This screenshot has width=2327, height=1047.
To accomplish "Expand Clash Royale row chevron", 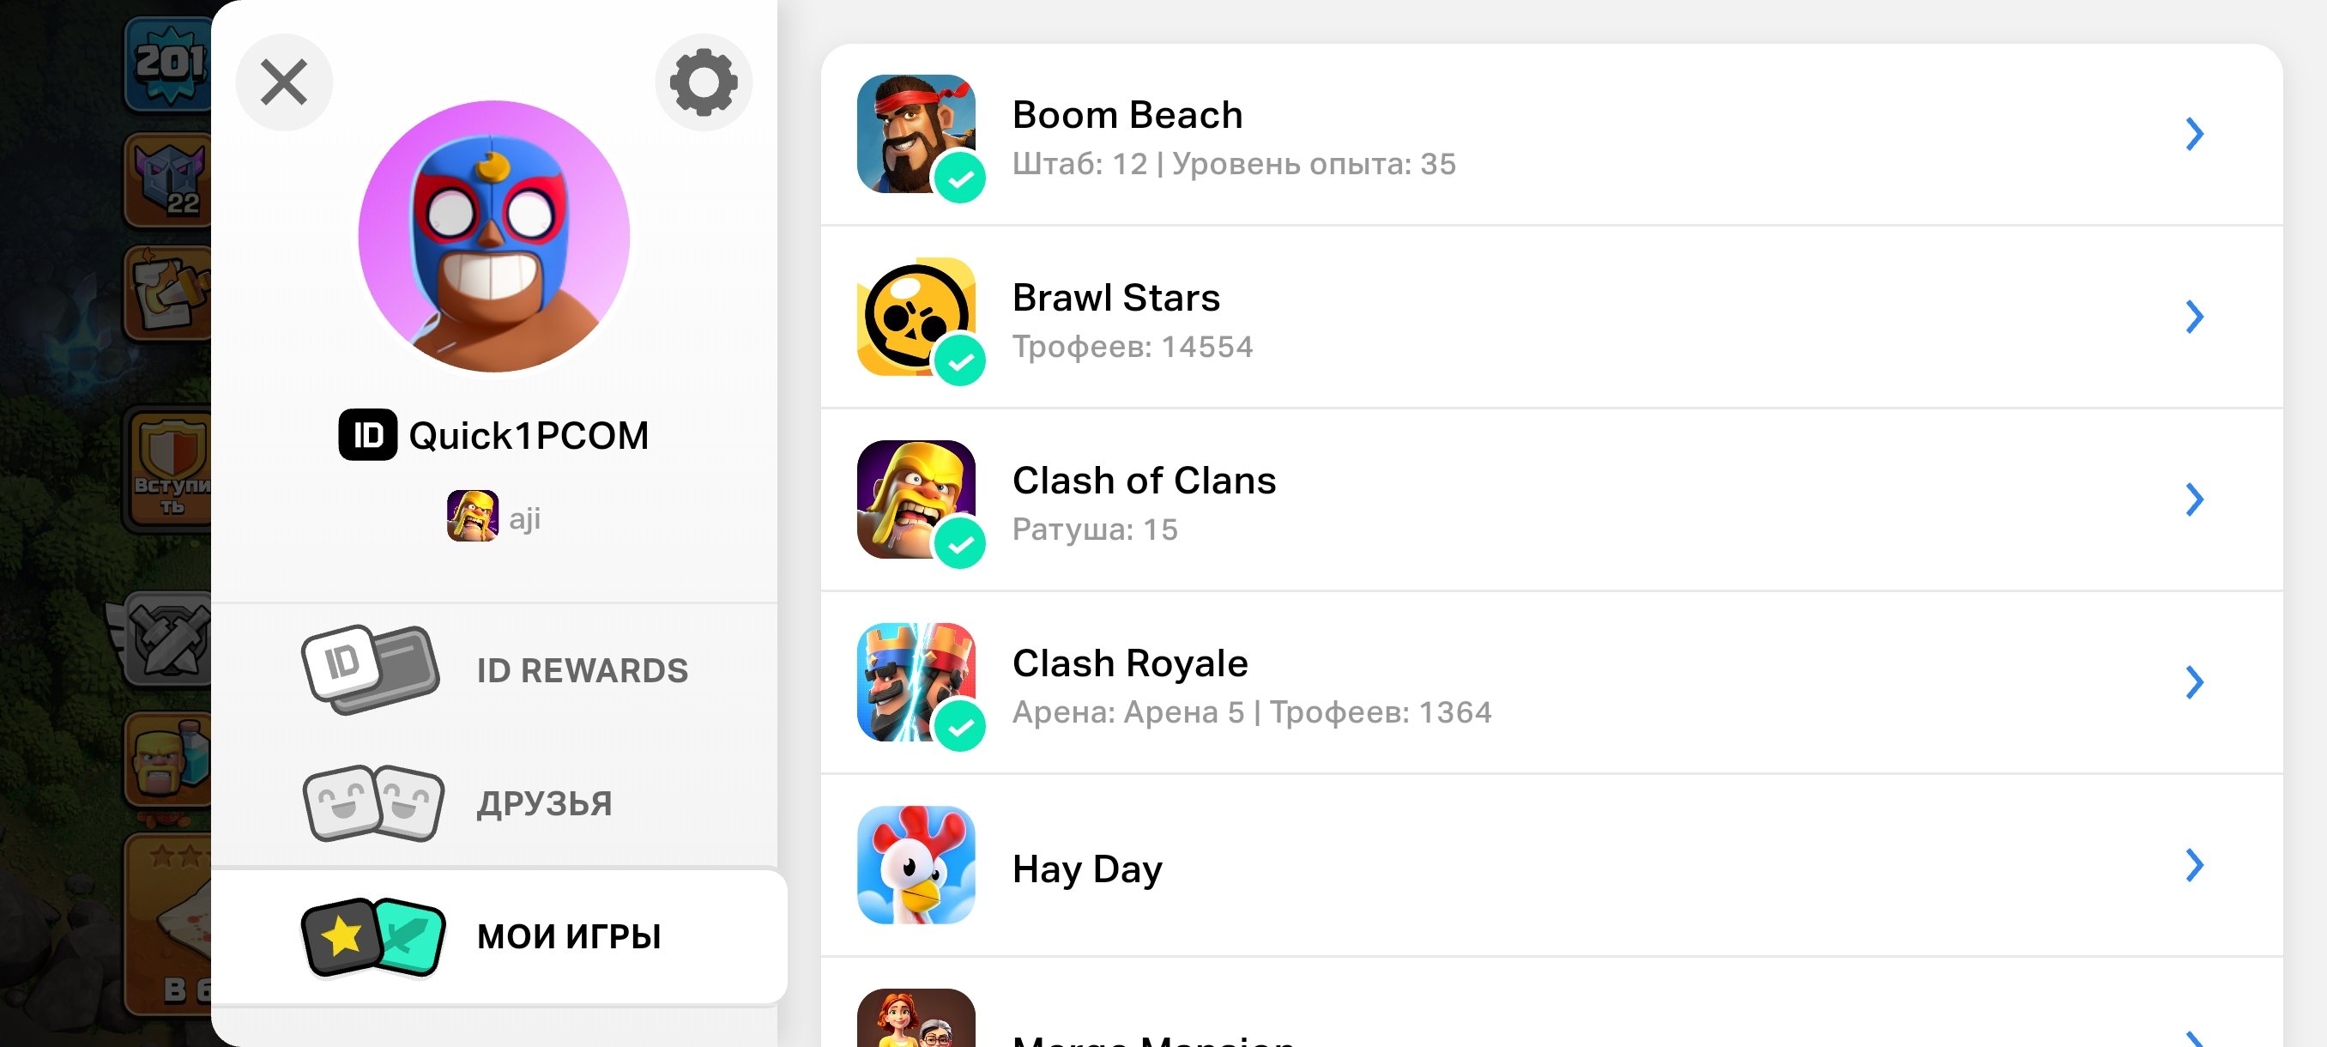I will click(x=2194, y=682).
